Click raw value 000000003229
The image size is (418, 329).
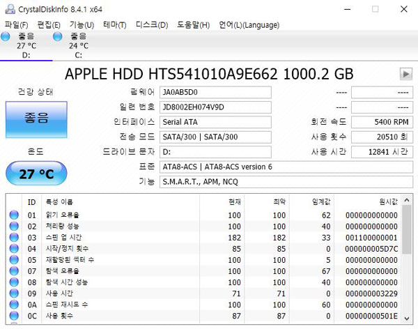[x=371, y=293]
